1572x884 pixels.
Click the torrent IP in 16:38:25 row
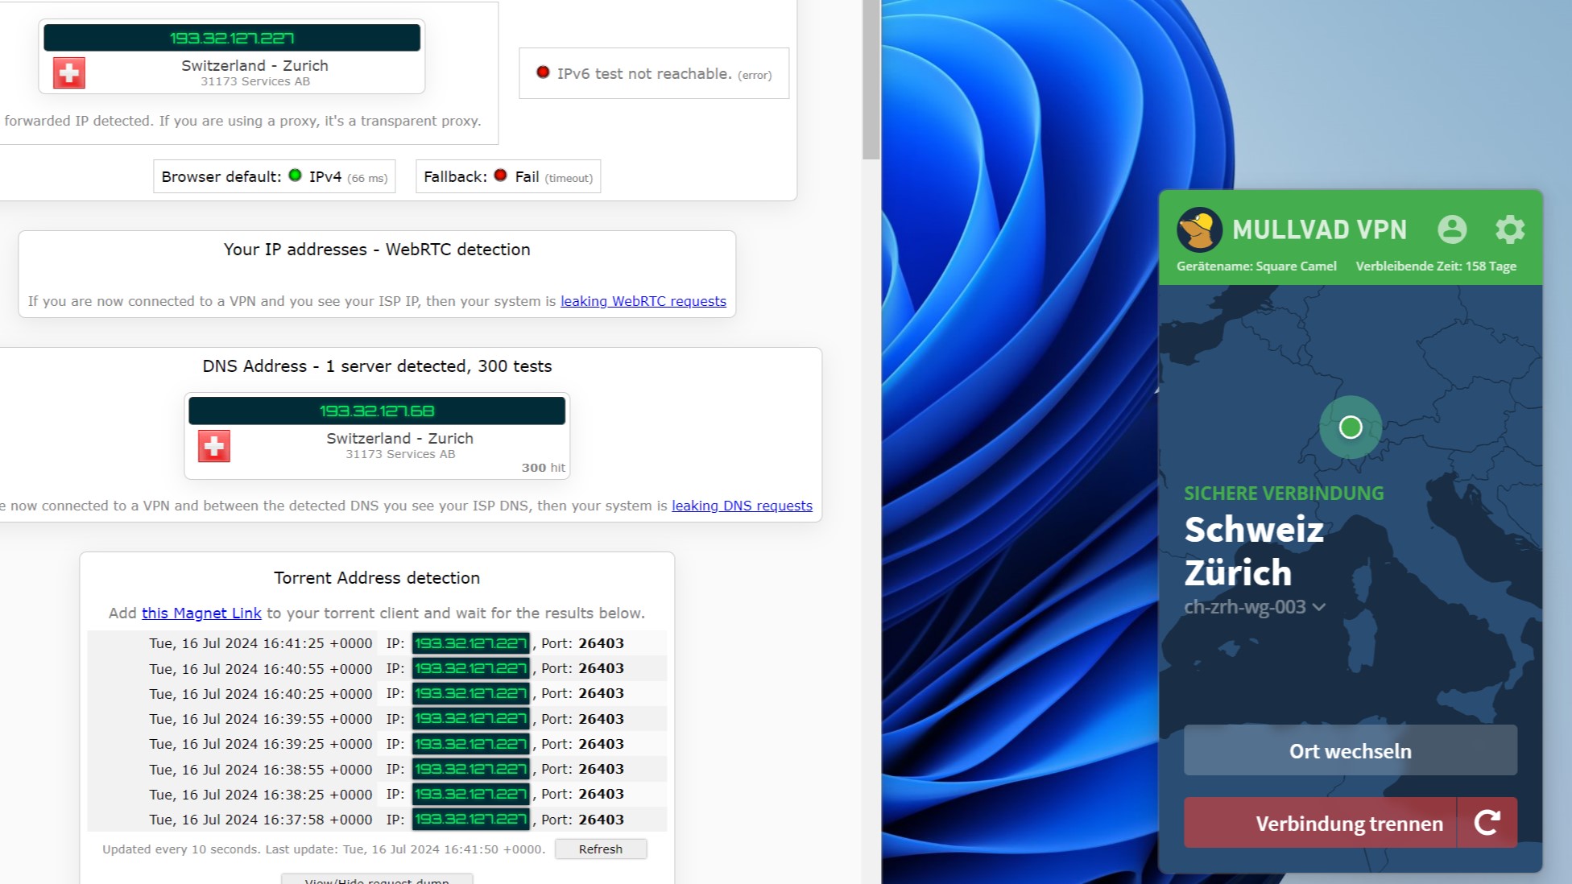pos(470,794)
